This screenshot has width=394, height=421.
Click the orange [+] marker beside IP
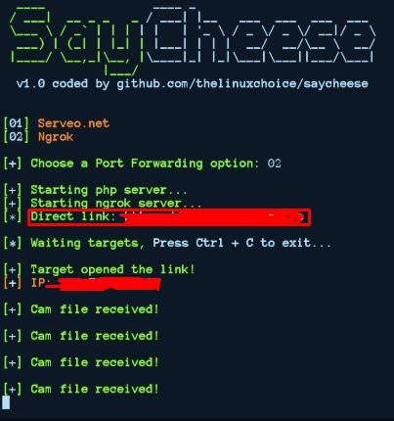[13, 283]
